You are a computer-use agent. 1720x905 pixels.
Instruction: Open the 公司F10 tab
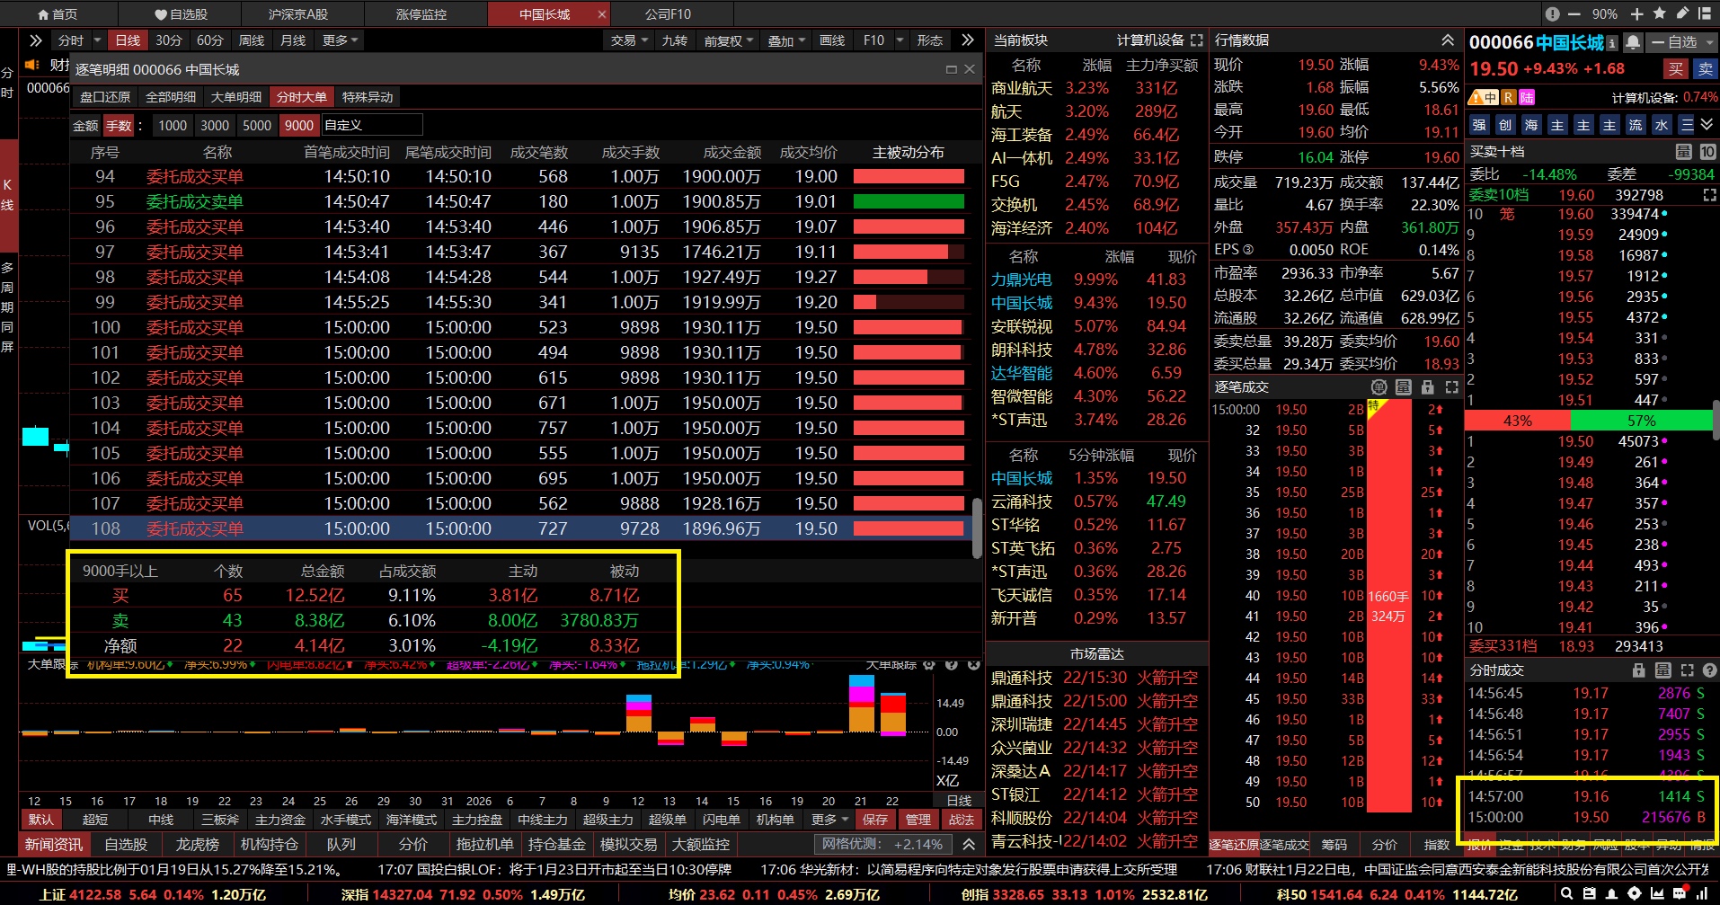click(x=669, y=14)
